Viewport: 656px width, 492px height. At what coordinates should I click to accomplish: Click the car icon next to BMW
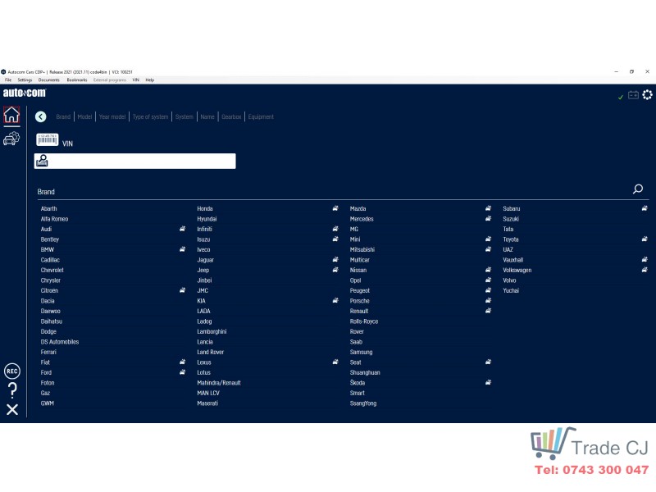[182, 249]
